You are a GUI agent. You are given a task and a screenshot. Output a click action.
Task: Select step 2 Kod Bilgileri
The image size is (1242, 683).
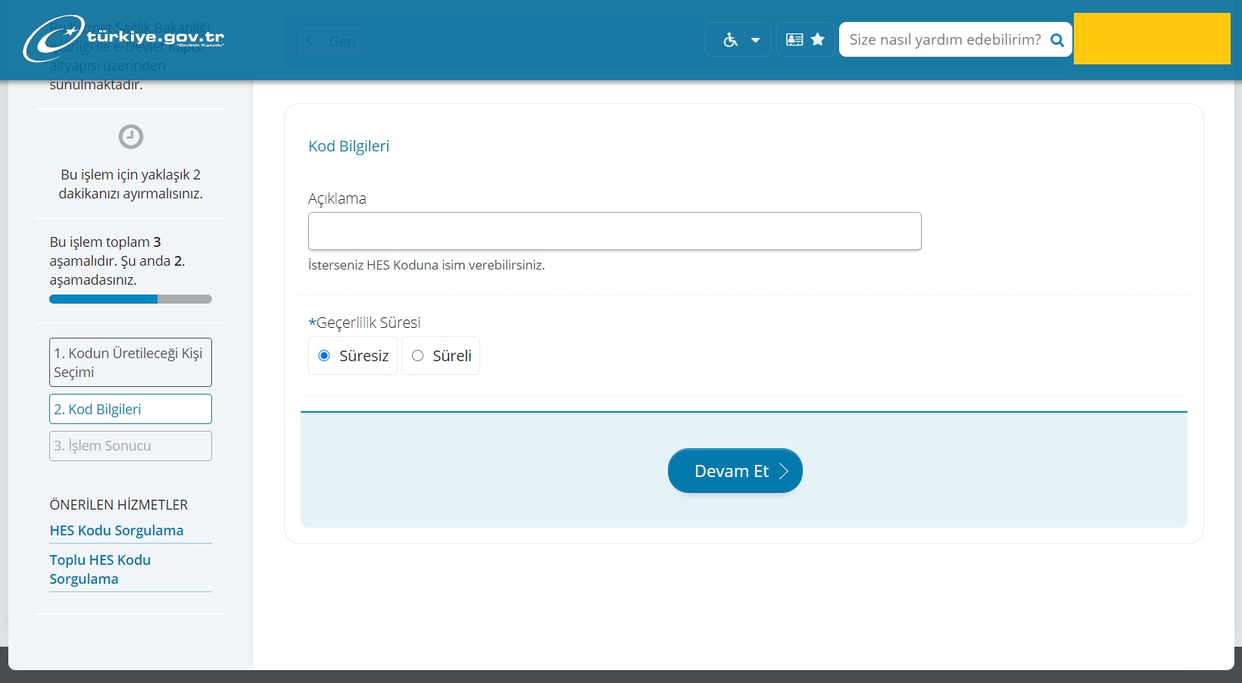(x=130, y=409)
